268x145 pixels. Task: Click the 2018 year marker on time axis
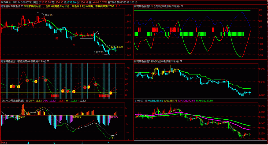tap(4, 143)
